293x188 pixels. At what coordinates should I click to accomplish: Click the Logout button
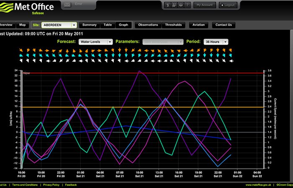pyautogui.click(x=228, y=5)
